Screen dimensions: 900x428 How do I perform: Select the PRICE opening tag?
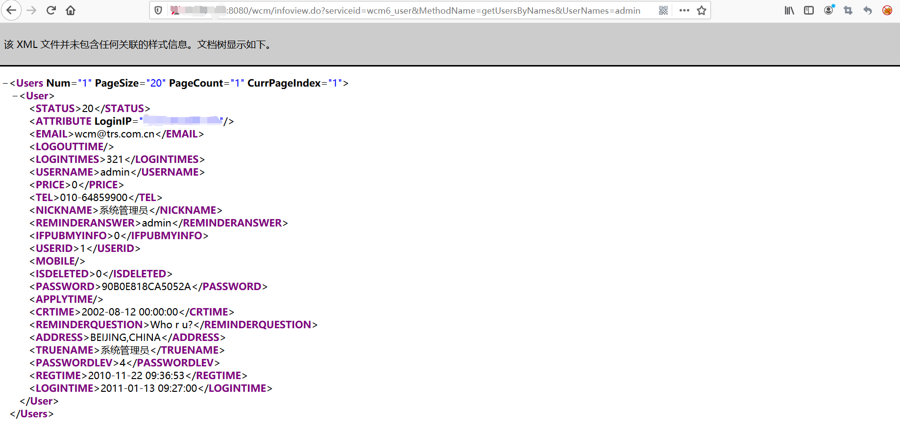click(x=50, y=185)
